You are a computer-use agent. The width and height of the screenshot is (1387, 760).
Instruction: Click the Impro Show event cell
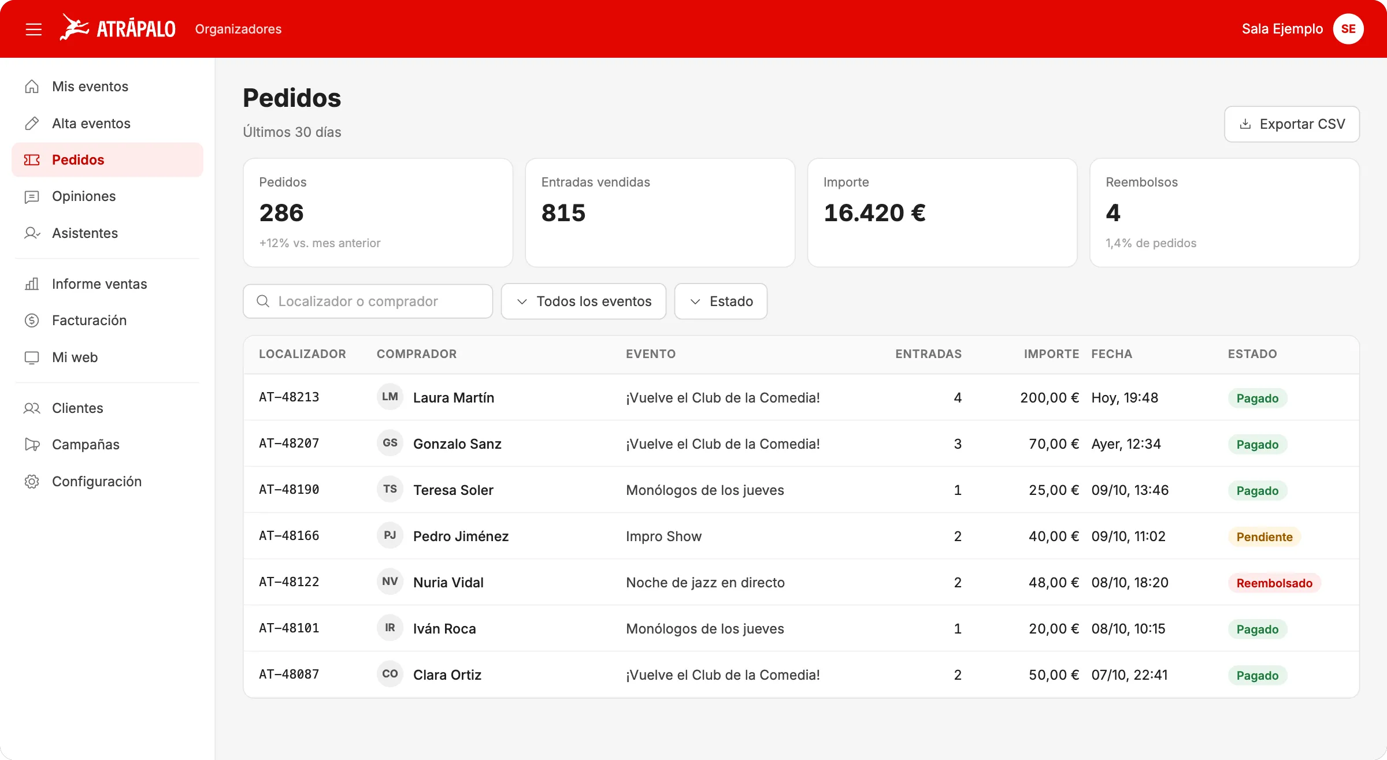tap(663, 537)
